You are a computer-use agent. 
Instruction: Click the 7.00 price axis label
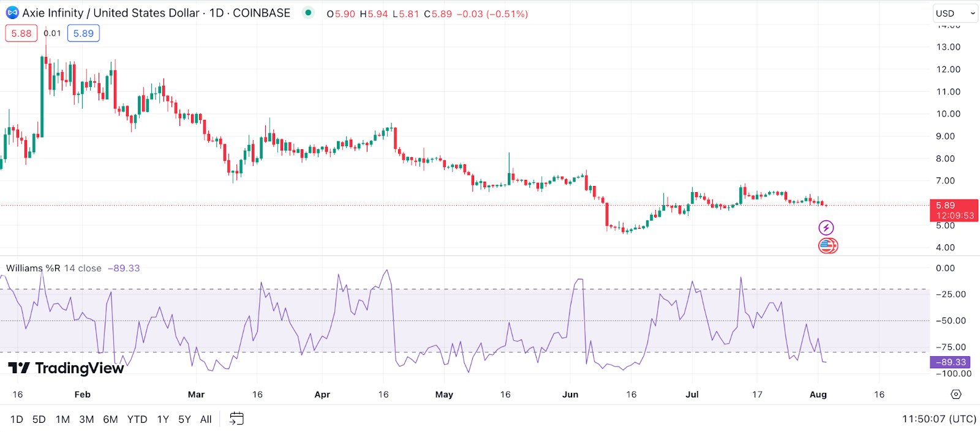click(946, 181)
